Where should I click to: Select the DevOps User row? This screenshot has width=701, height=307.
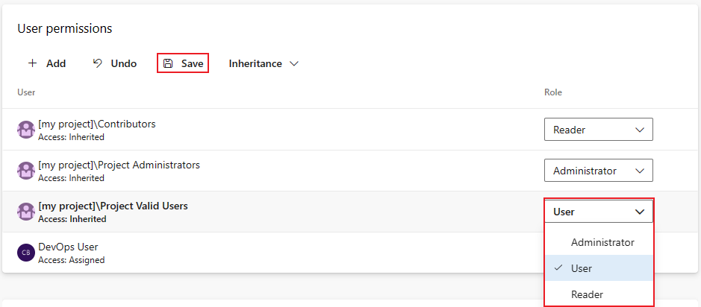tap(272, 253)
